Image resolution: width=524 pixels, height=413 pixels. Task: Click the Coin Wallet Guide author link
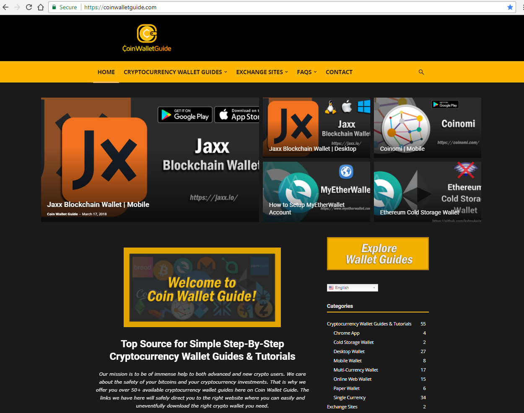(62, 214)
